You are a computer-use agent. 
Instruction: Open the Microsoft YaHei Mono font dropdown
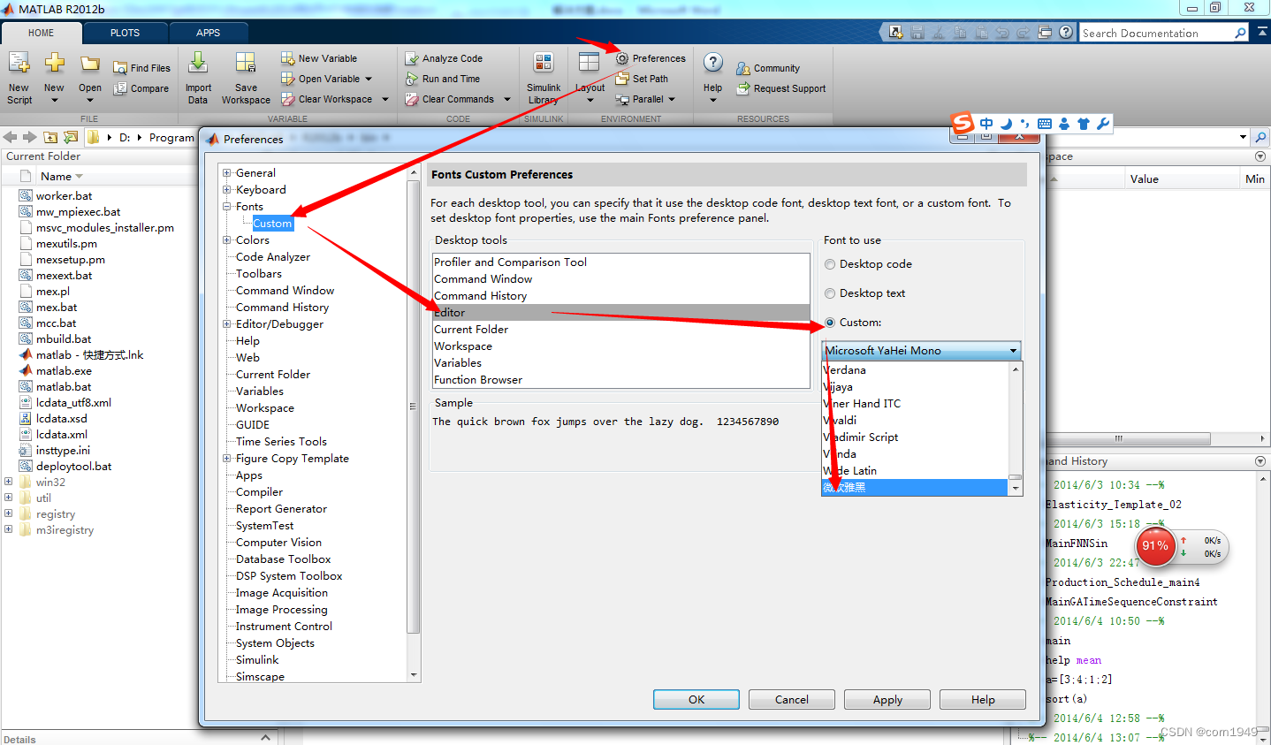pos(921,351)
